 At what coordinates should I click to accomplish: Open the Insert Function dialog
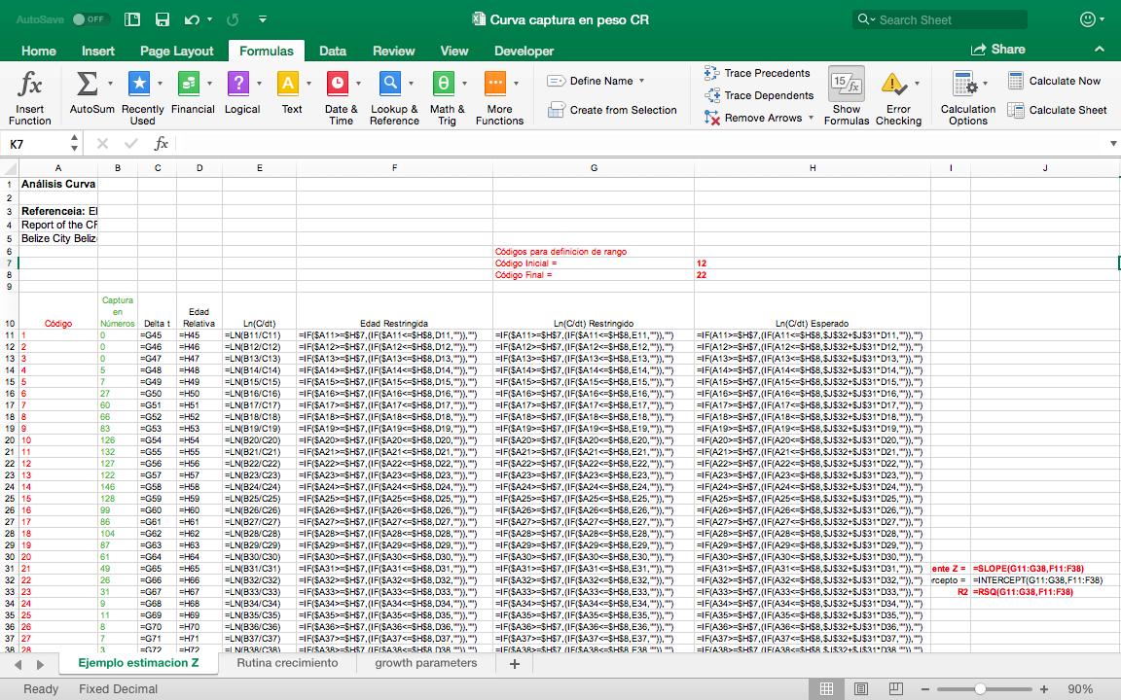(x=29, y=97)
